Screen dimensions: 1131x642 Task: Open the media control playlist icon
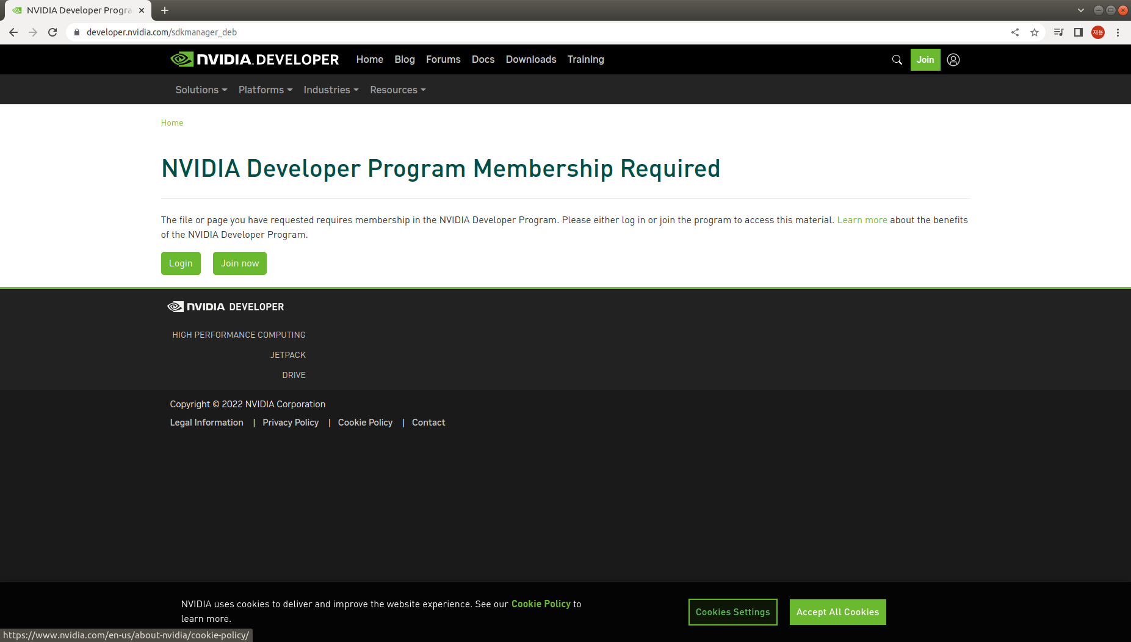(1059, 32)
